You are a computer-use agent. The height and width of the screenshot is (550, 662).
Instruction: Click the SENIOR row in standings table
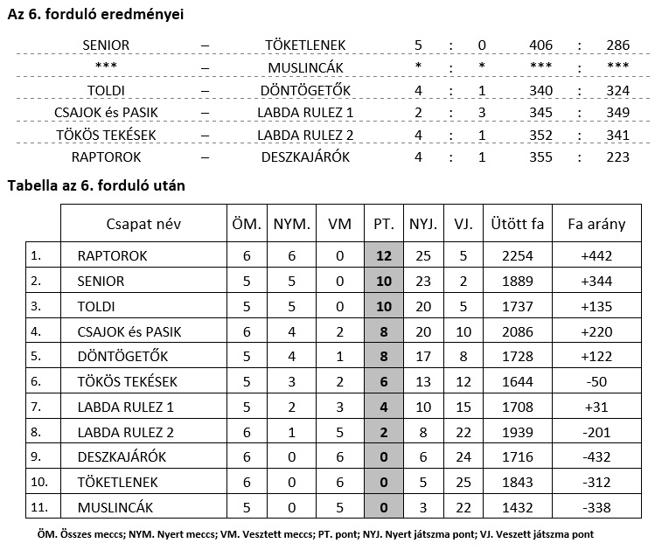tap(101, 282)
